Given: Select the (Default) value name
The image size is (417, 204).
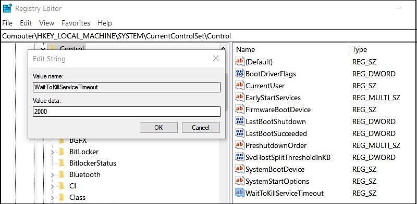Looking at the screenshot, I should click(259, 62).
